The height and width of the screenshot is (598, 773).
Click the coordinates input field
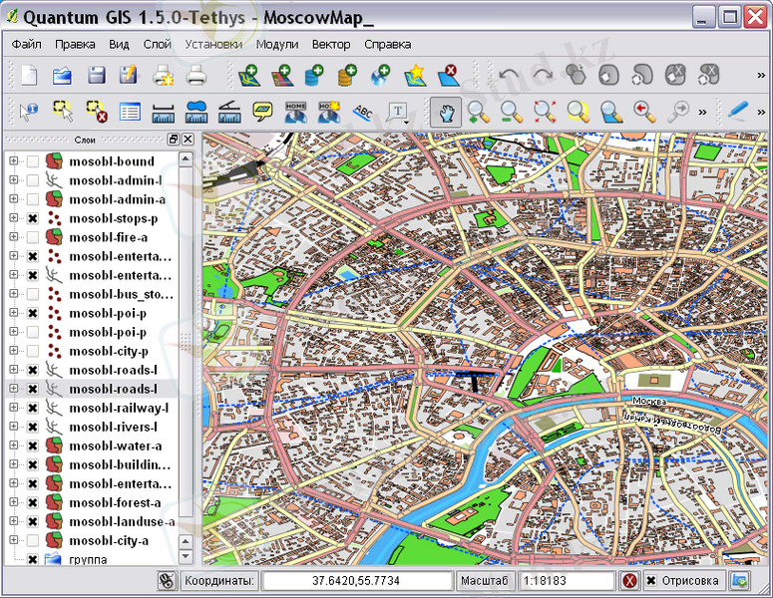pyautogui.click(x=356, y=581)
